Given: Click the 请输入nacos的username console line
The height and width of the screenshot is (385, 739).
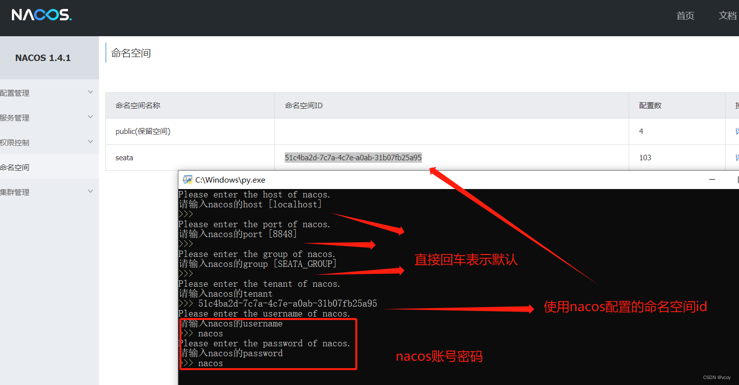Looking at the screenshot, I should (x=232, y=323).
